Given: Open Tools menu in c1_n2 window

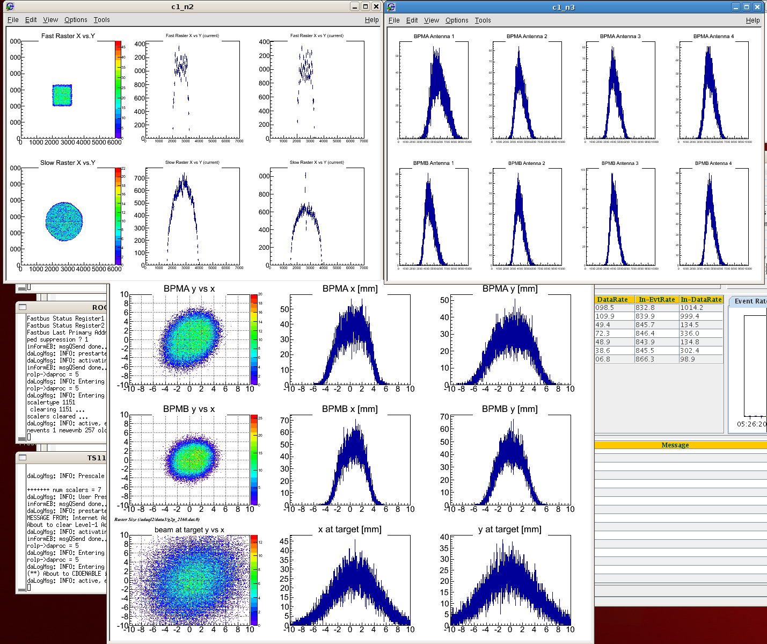Looking at the screenshot, I should pyautogui.click(x=101, y=20).
